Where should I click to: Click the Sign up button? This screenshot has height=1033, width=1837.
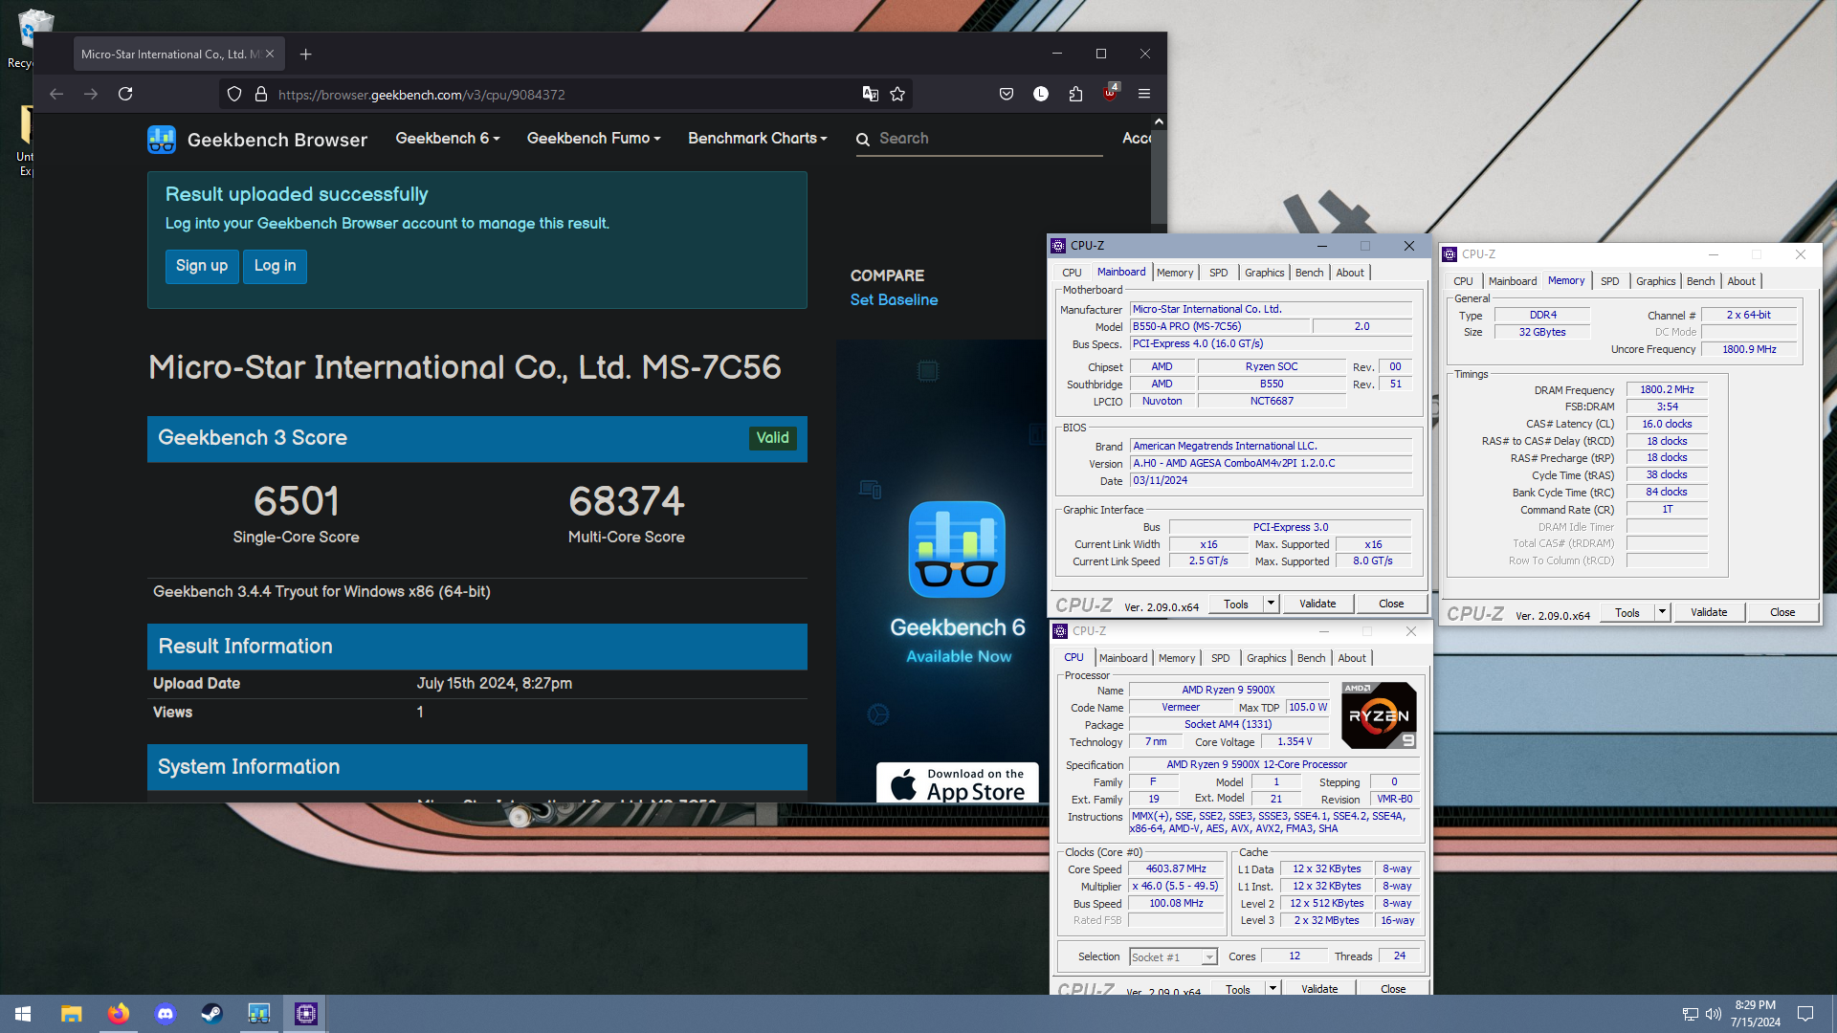(x=202, y=266)
